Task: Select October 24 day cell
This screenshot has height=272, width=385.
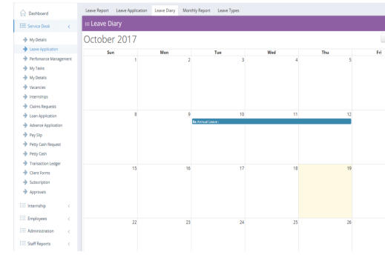Action: coord(218,235)
